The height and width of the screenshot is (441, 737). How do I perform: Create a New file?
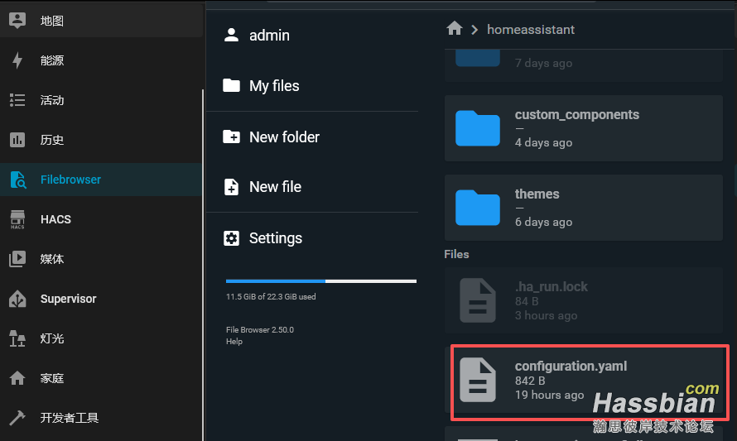(x=275, y=187)
